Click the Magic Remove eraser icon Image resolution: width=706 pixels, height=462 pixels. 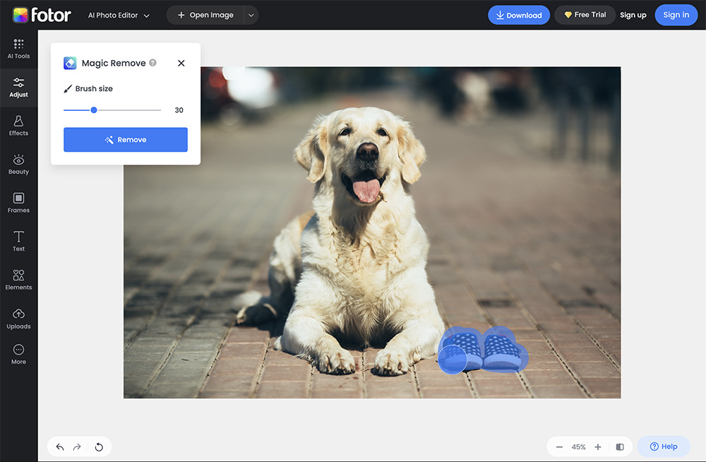coord(70,63)
